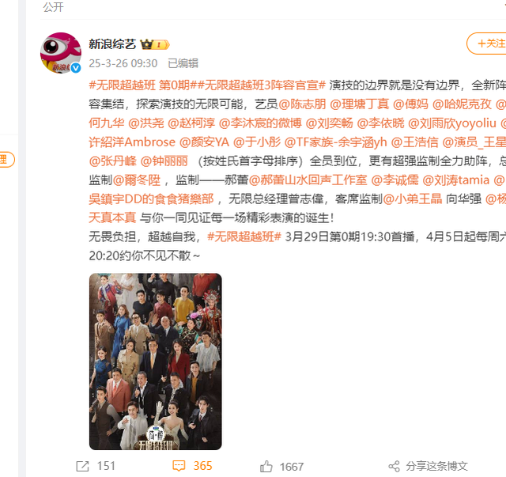Image resolution: width=506 pixels, height=477 pixels.
Task: Enlarge the cast poster thumbnail
Action: coord(156,362)
